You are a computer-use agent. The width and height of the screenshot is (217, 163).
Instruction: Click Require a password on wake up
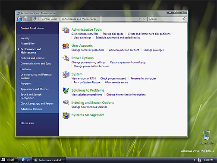coord(128,62)
